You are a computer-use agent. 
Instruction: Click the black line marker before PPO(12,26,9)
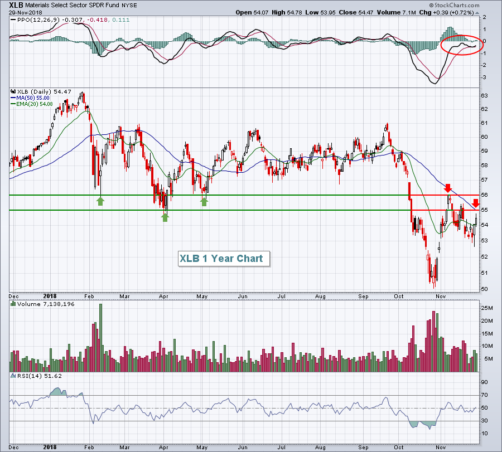tap(13, 20)
